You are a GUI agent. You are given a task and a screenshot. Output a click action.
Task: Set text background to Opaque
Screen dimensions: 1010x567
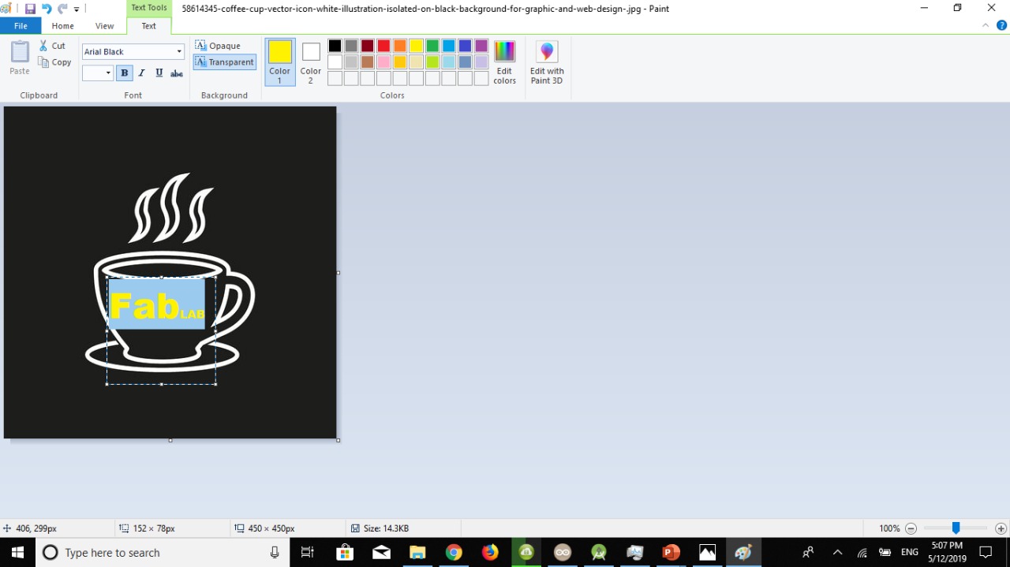(x=218, y=46)
